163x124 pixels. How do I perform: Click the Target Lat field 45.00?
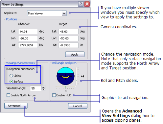pyautogui.click(x=68, y=32)
